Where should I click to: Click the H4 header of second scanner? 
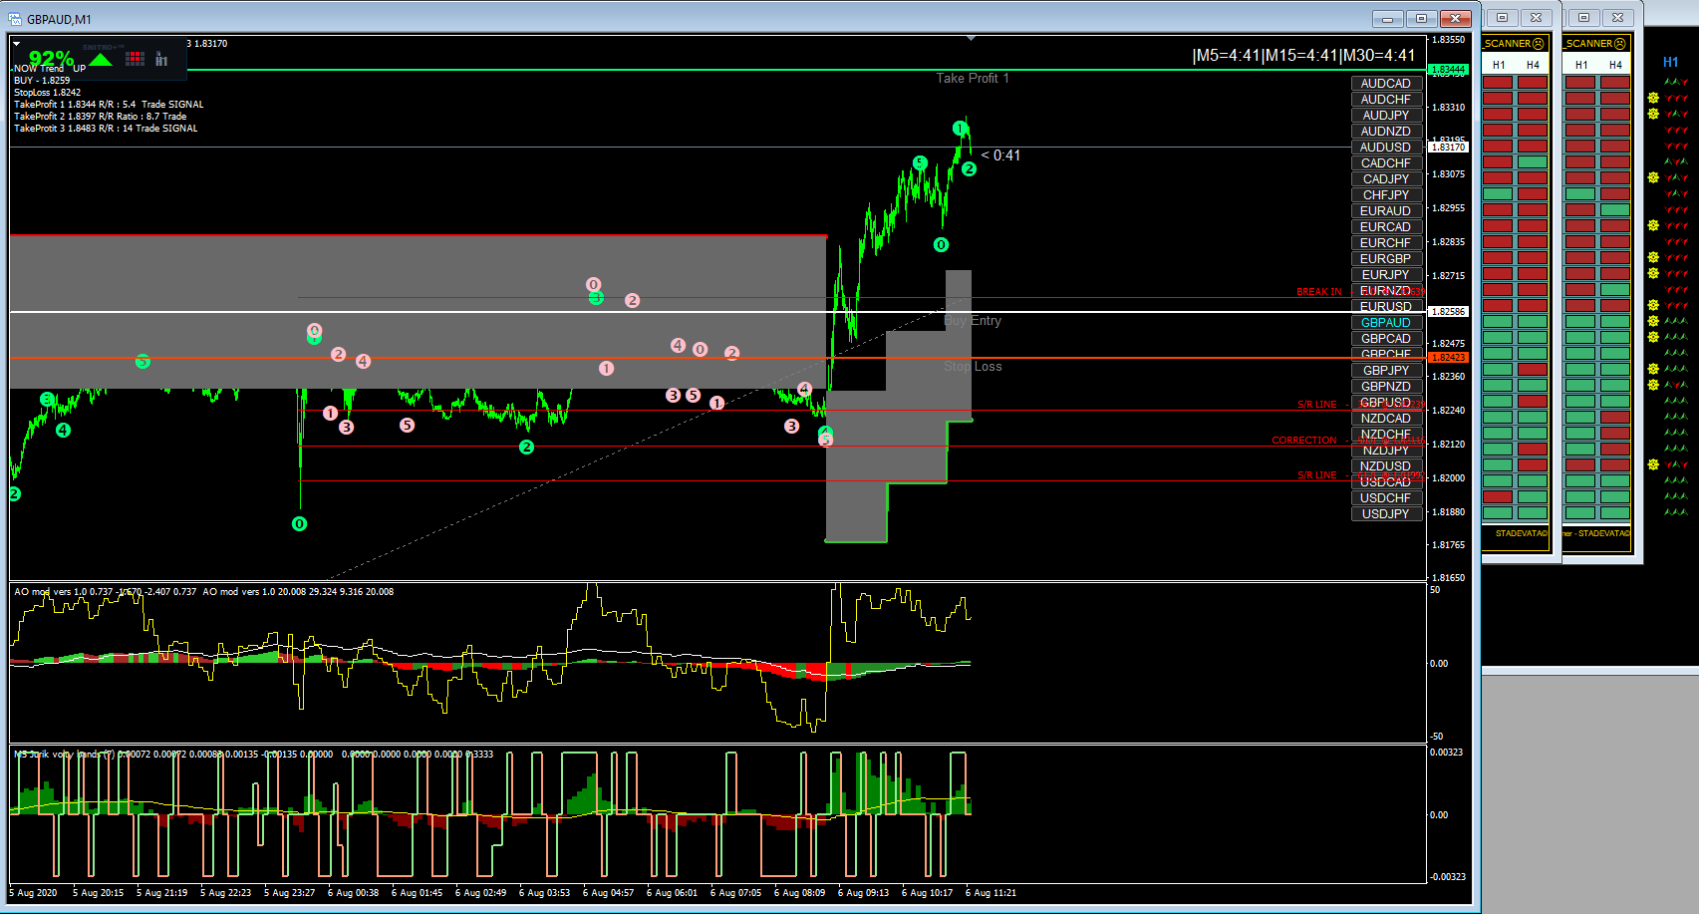(x=1615, y=65)
